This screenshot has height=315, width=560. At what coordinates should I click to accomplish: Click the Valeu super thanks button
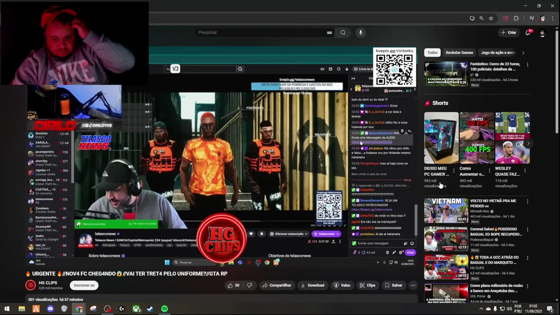[x=342, y=285]
